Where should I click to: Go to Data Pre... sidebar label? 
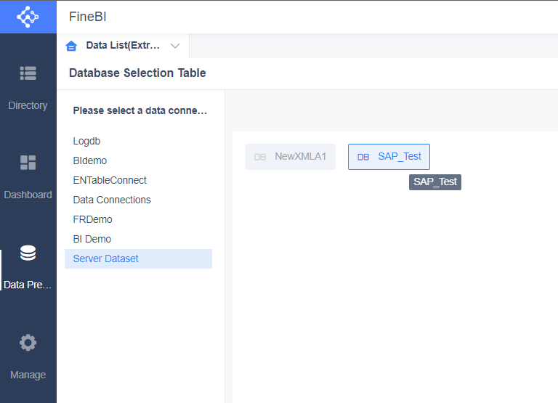pos(28,285)
